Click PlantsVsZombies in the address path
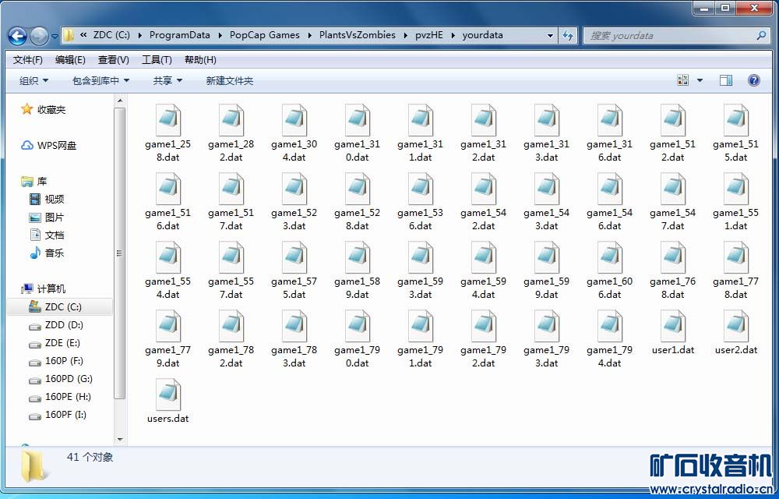This screenshot has width=779, height=499. click(x=357, y=35)
